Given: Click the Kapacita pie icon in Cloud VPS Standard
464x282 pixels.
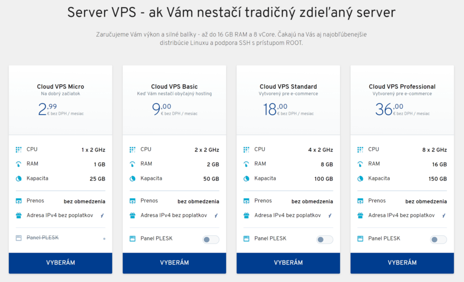Looking at the screenshot, I should click(246, 179).
